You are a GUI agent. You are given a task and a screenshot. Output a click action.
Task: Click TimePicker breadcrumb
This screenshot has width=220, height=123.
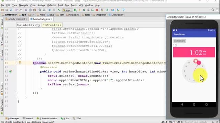click(9, 15)
